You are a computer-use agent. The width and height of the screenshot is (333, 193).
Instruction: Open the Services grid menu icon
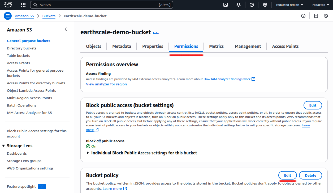coord(23,5)
